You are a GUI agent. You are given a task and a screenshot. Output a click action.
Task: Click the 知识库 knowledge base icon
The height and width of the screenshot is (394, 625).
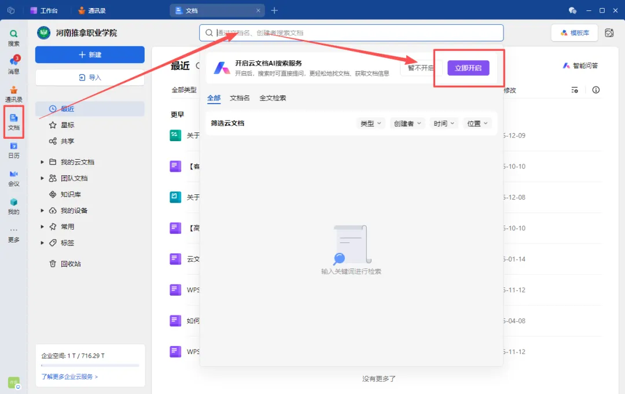(53, 194)
